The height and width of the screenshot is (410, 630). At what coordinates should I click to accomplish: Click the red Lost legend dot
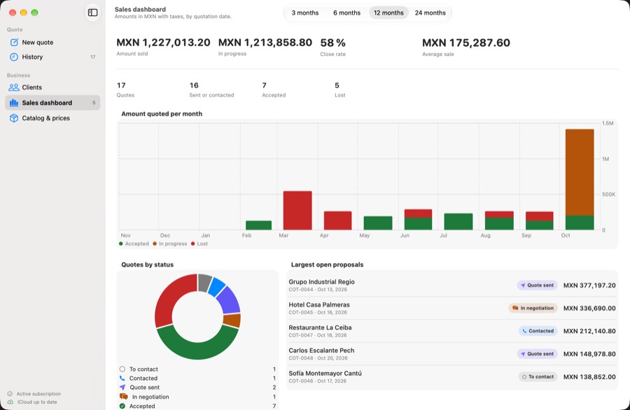tap(193, 243)
